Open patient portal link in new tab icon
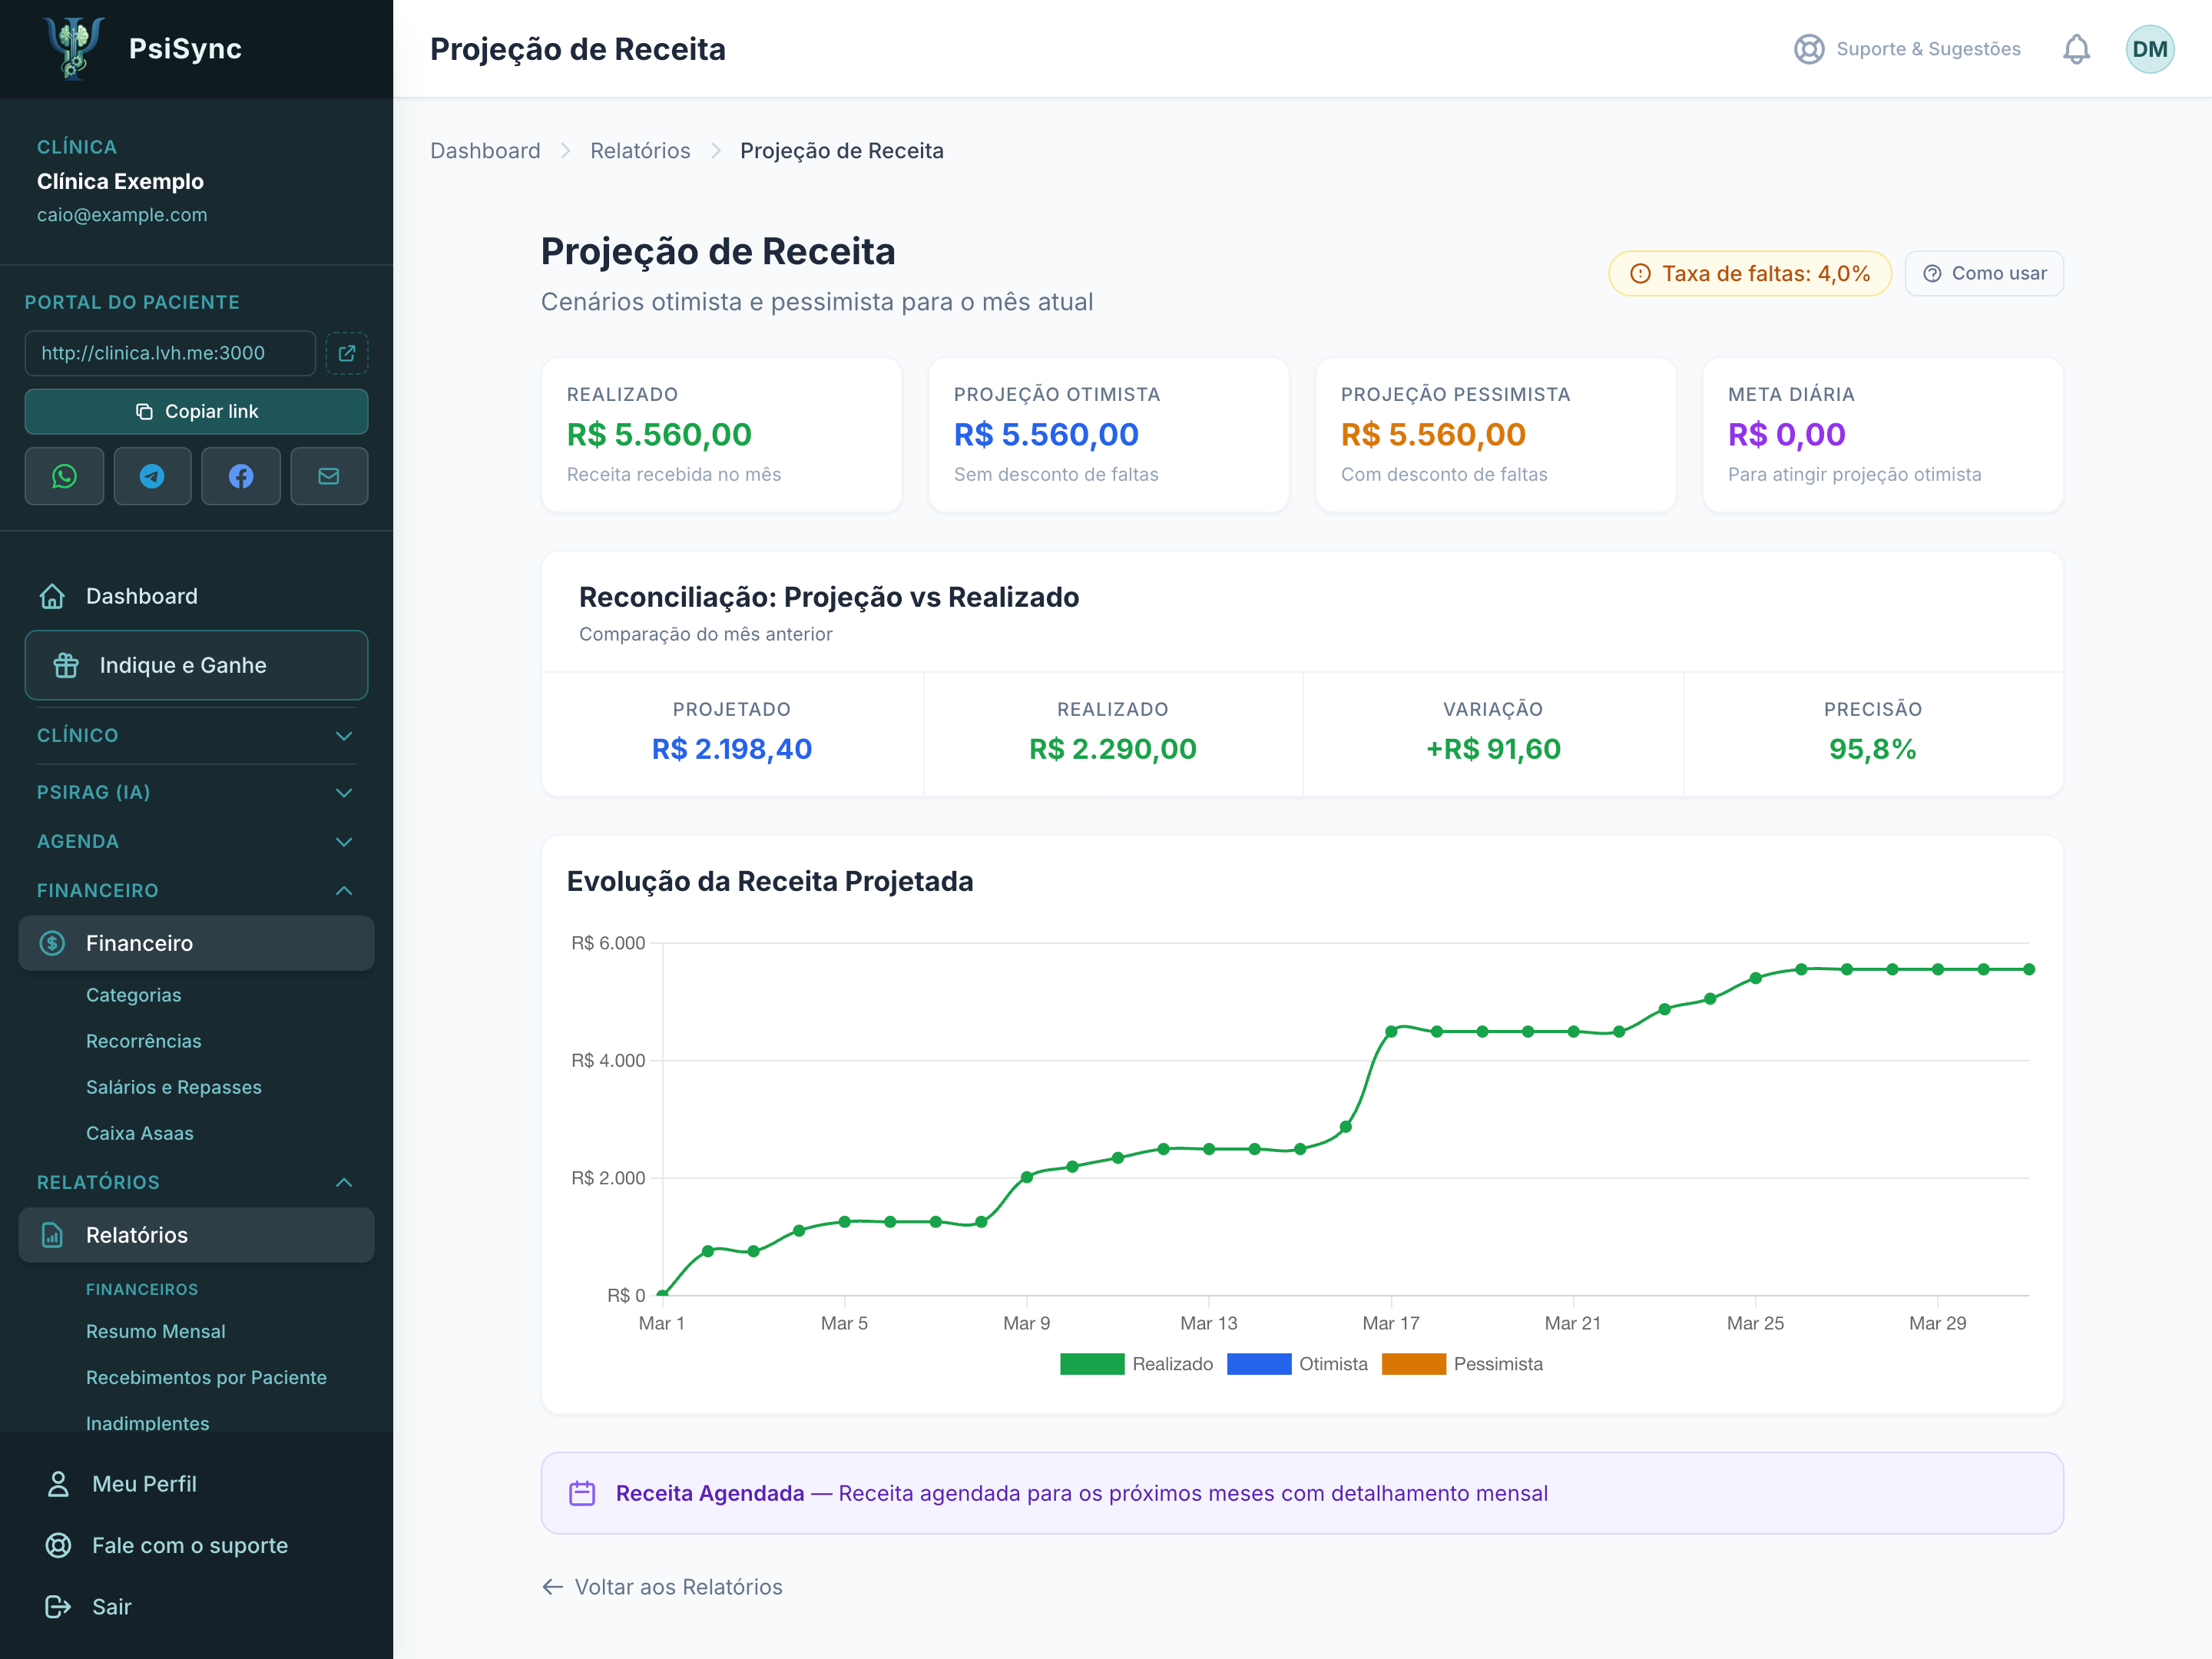The height and width of the screenshot is (1659, 2212). tap(347, 353)
